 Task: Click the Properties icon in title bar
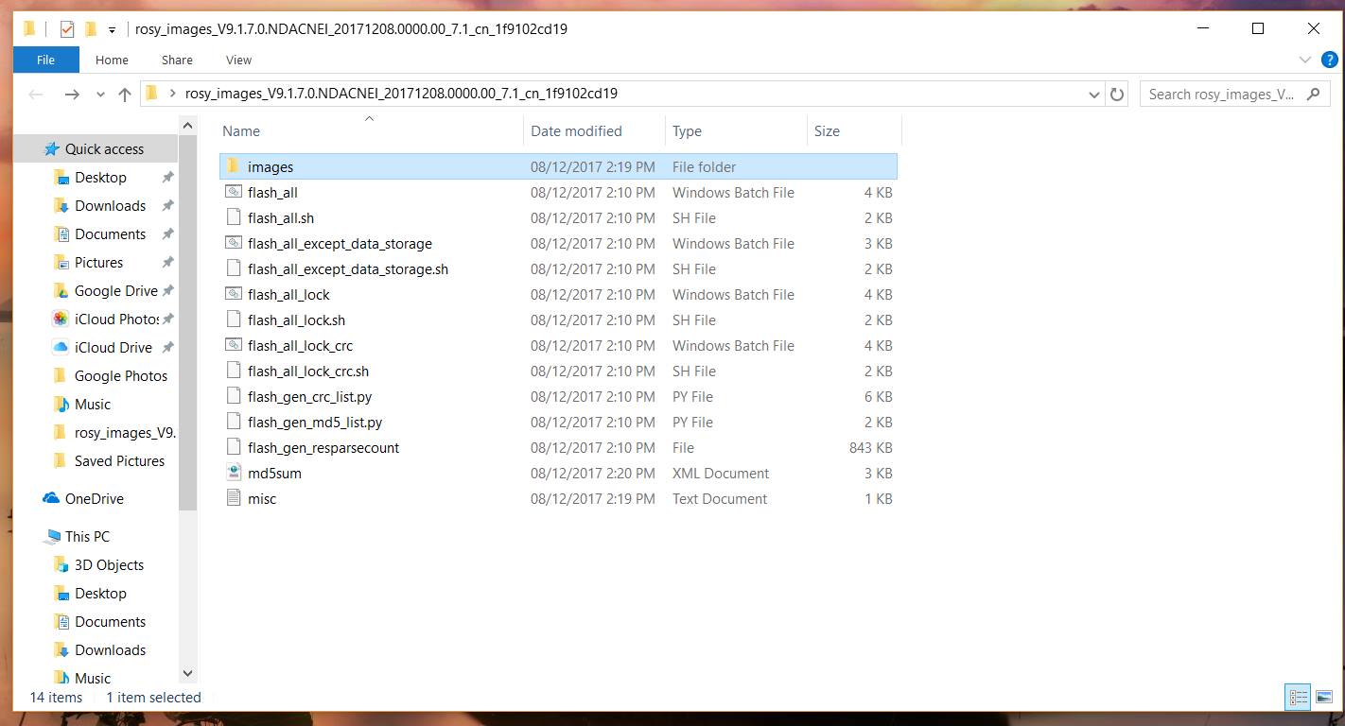point(66,29)
